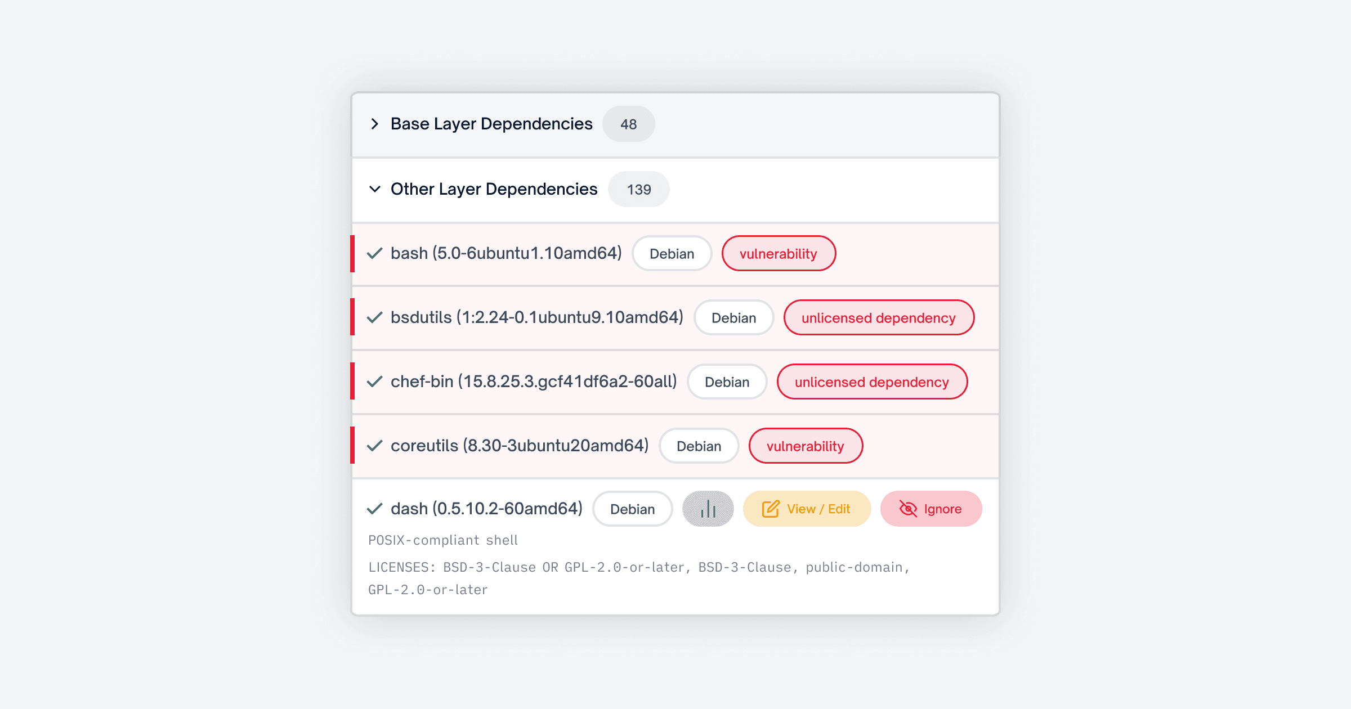The height and width of the screenshot is (709, 1351).
Task: Click the 139 count badge
Action: 638,190
